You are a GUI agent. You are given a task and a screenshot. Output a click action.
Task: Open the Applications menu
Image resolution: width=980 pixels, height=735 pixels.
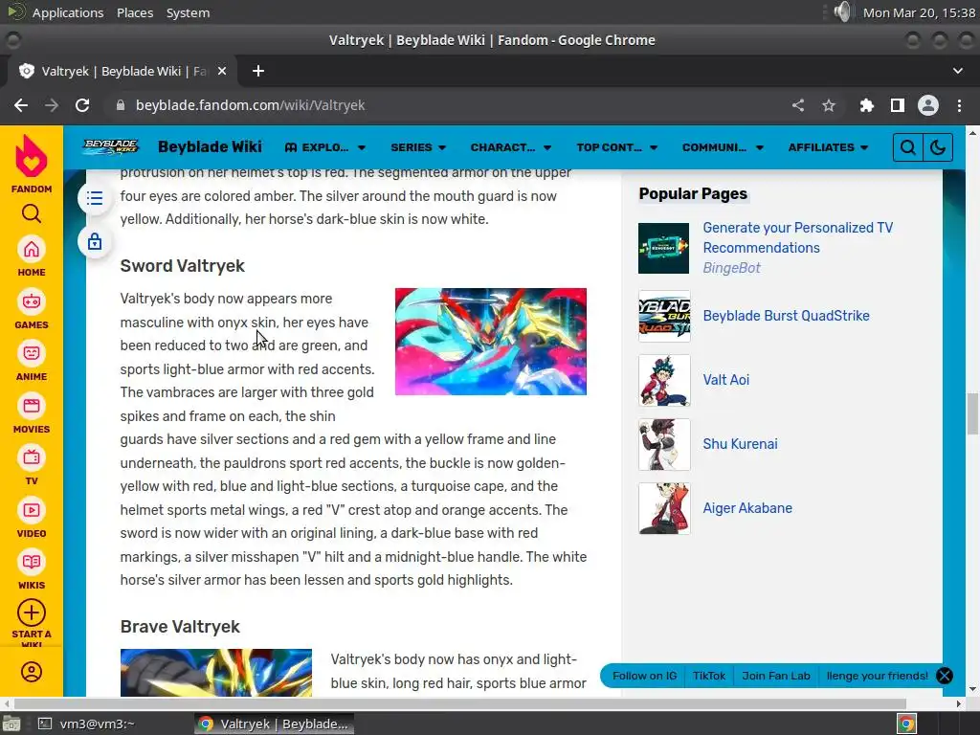68,12
